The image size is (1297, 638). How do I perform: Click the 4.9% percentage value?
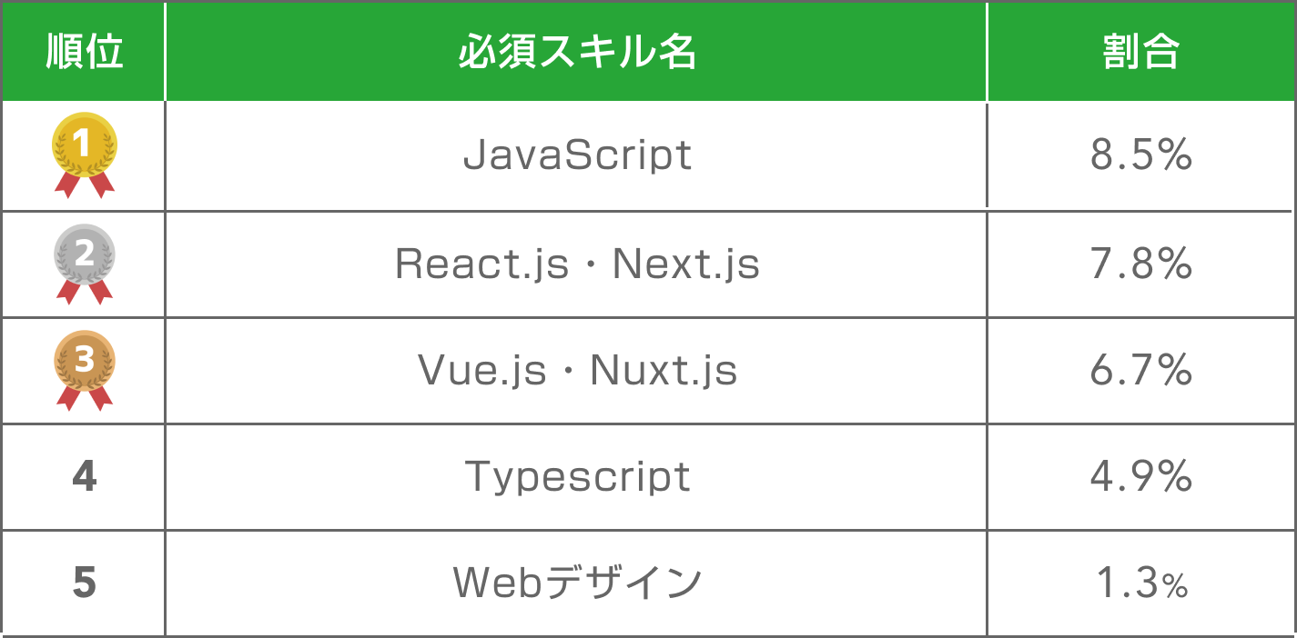[1140, 477]
